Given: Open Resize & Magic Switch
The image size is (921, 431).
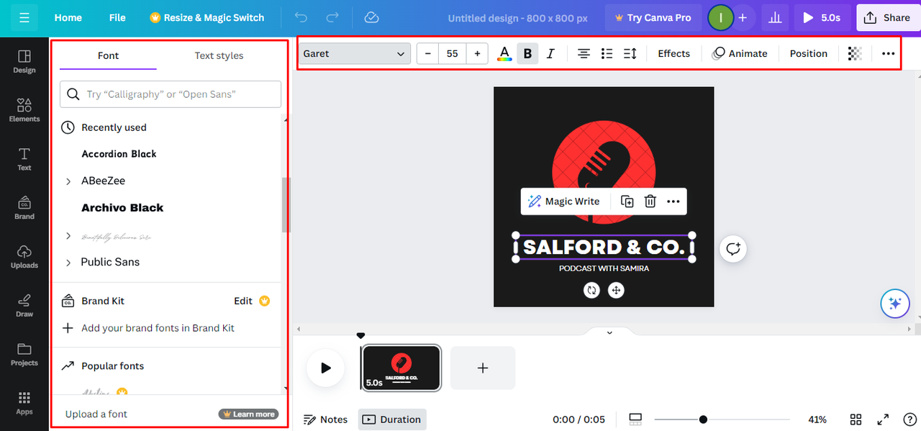Looking at the screenshot, I should [207, 17].
